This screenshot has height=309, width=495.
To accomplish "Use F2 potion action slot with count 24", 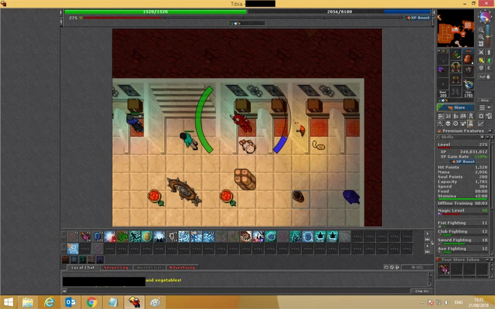I will pos(86,236).
